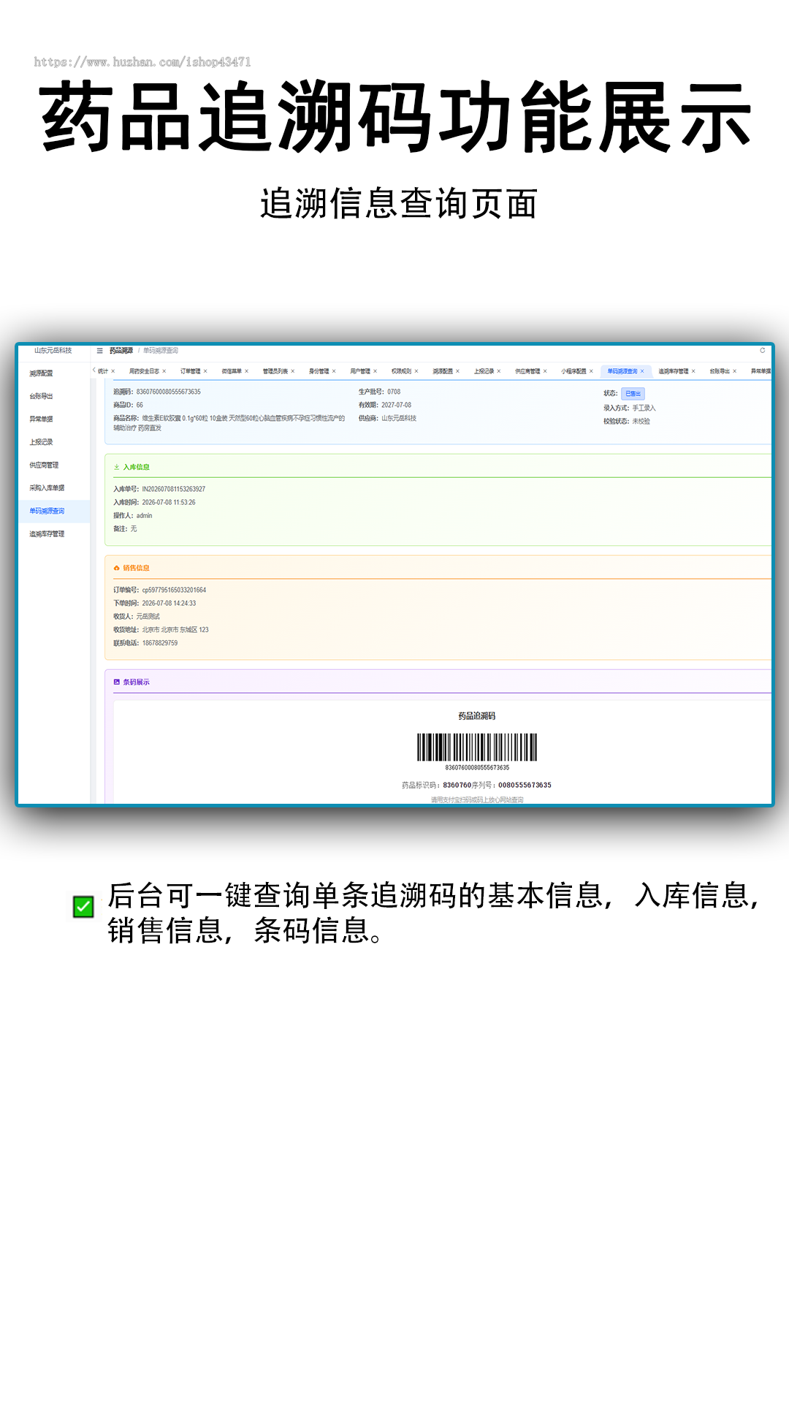Close the 上报记录 tab
This screenshot has height=1403, width=789.
(x=499, y=371)
